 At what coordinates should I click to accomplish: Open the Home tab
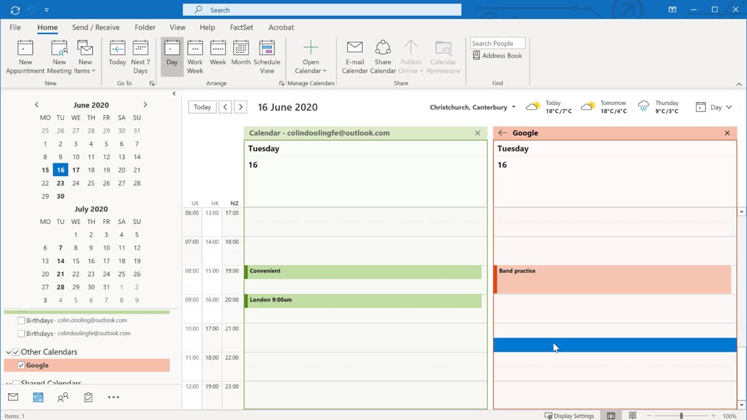pyautogui.click(x=47, y=27)
